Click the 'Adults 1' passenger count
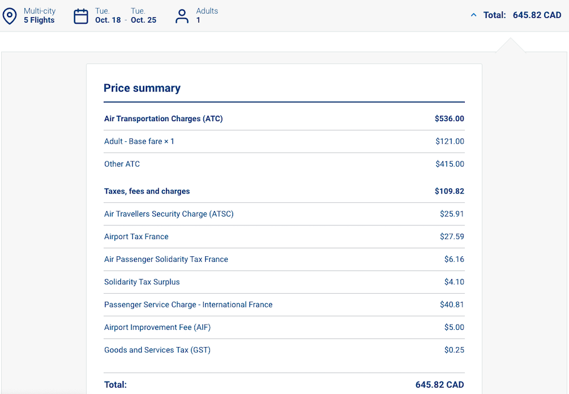The image size is (569, 394). point(207,15)
